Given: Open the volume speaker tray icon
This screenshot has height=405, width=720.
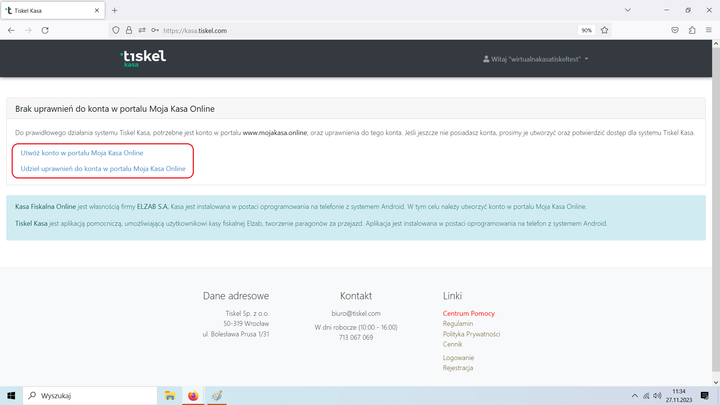Looking at the screenshot, I should pos(657,396).
